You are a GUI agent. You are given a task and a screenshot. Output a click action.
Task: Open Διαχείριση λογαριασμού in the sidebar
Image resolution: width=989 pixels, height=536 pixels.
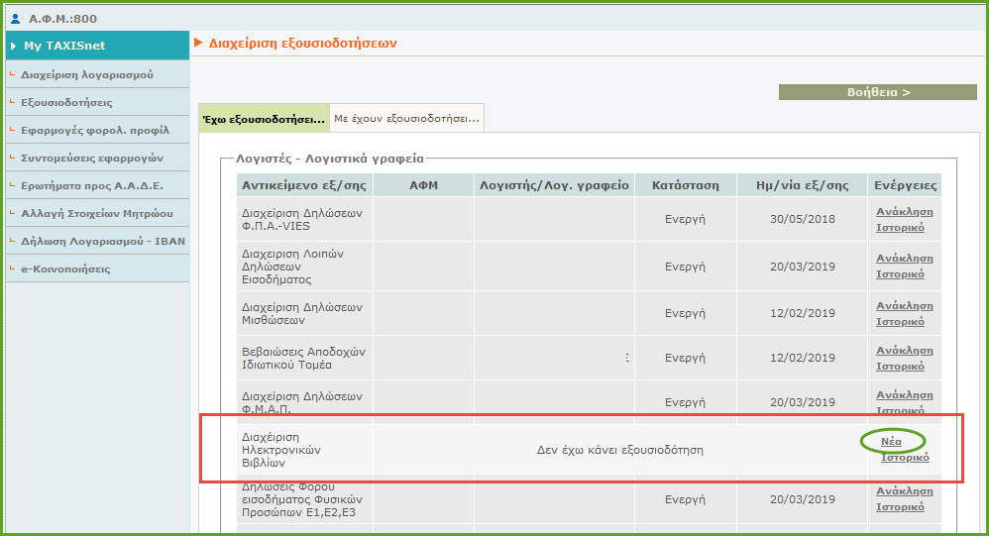[x=87, y=74]
